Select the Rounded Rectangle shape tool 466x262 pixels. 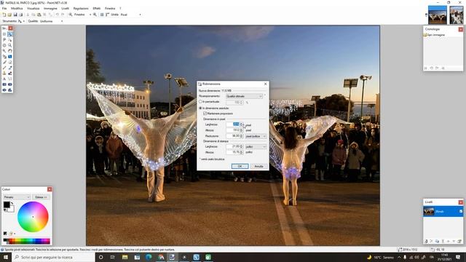click(x=9, y=84)
